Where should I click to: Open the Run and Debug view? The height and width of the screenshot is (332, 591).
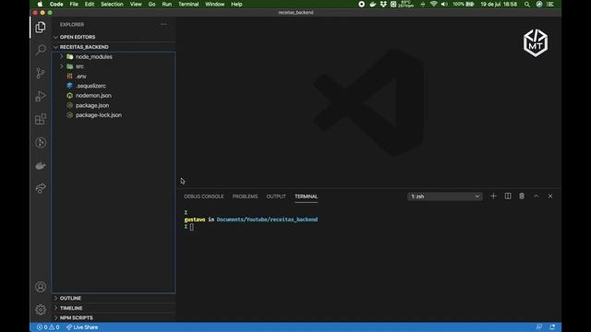(x=41, y=96)
